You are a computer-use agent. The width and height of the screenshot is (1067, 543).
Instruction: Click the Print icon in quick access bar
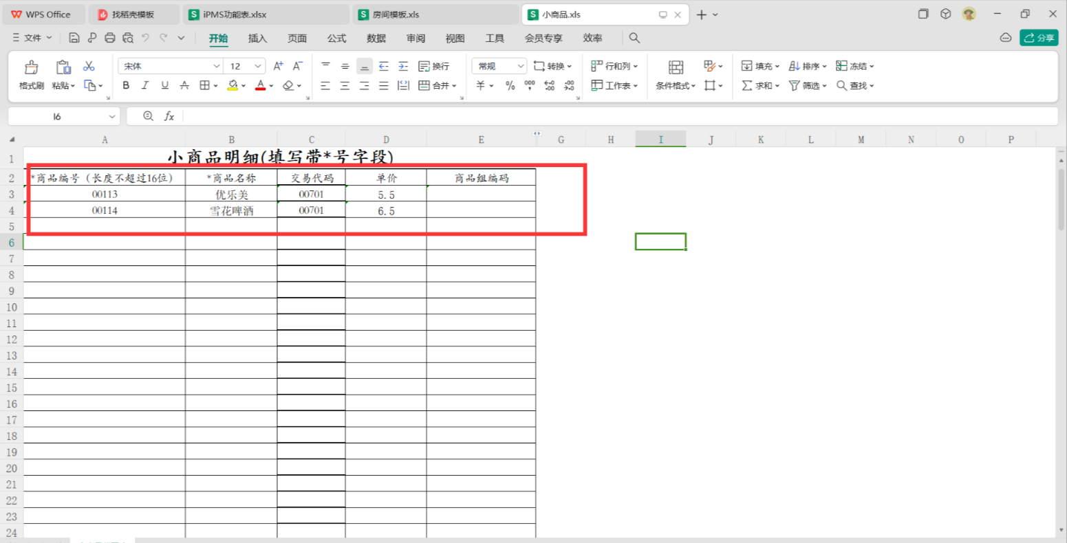tap(110, 38)
